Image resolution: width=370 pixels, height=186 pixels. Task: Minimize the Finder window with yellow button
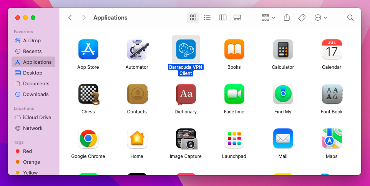point(25,18)
